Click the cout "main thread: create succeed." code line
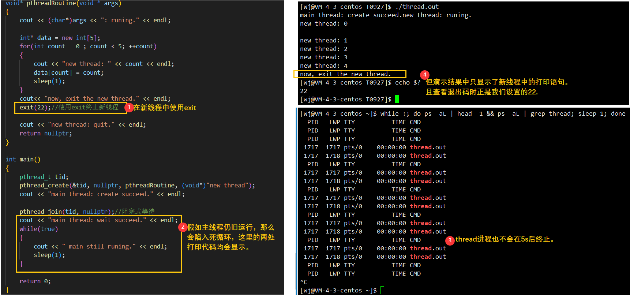The image size is (630, 295). [x=102, y=194]
